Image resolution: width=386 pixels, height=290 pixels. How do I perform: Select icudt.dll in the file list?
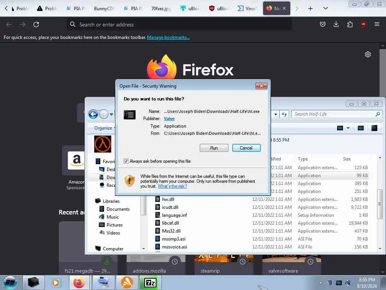click(x=170, y=207)
